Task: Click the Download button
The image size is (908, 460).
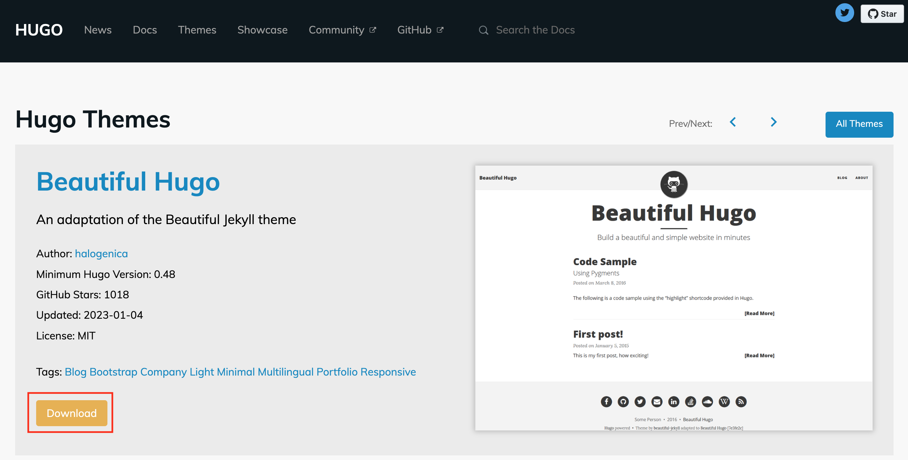Action: tap(72, 413)
